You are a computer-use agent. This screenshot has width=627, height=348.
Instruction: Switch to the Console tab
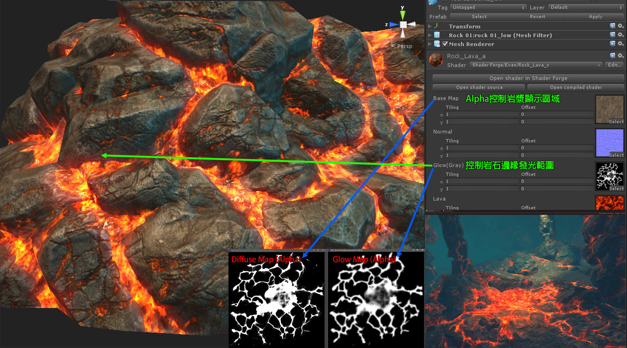click(448, 211)
